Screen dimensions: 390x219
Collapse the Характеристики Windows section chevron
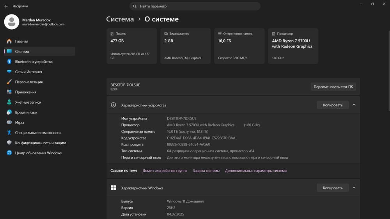tap(354, 188)
